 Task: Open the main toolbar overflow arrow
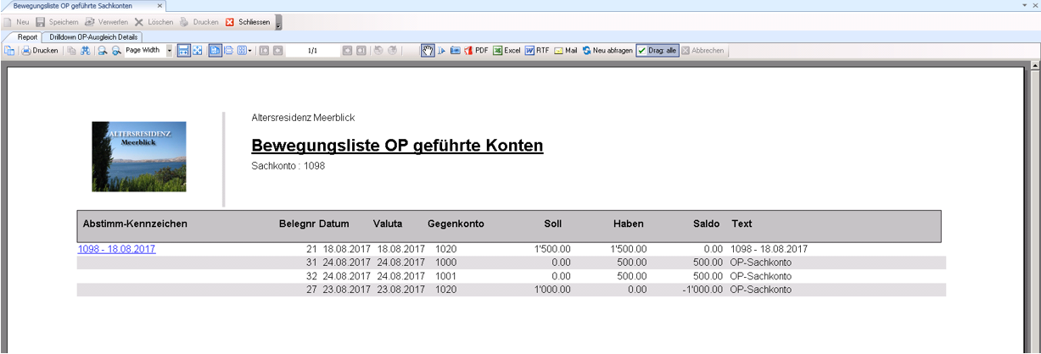point(278,23)
